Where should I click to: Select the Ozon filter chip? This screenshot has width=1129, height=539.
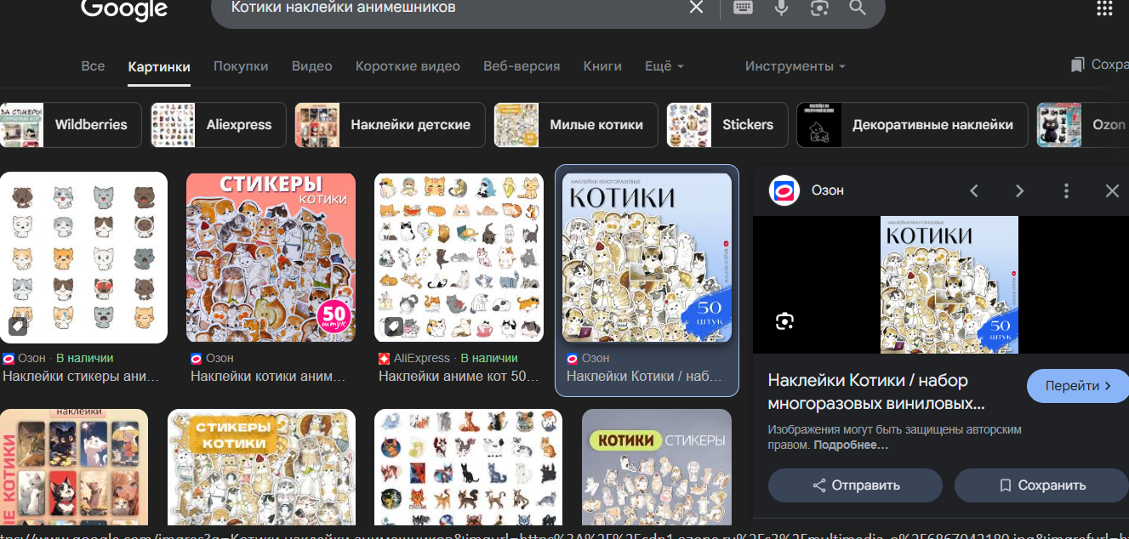coord(1082,125)
